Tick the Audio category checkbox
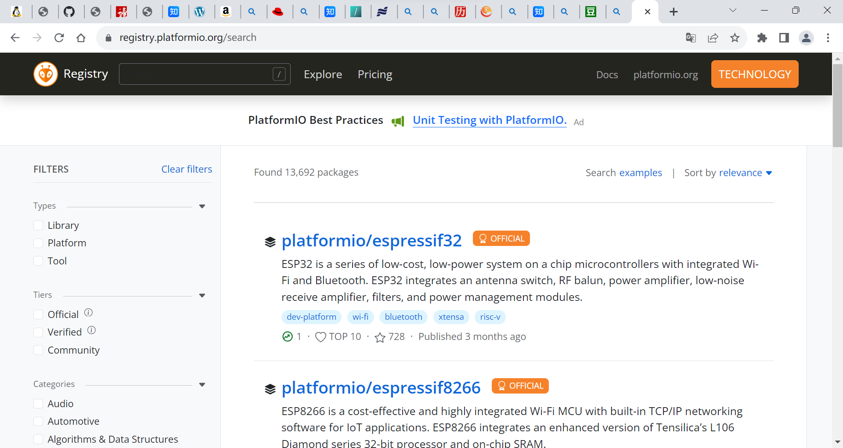This screenshot has width=843, height=448. [39, 404]
